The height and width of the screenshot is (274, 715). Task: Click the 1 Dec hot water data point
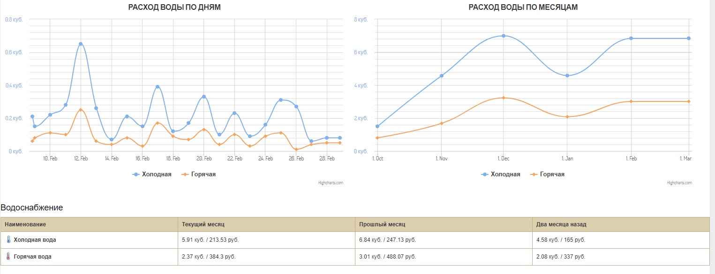point(503,98)
